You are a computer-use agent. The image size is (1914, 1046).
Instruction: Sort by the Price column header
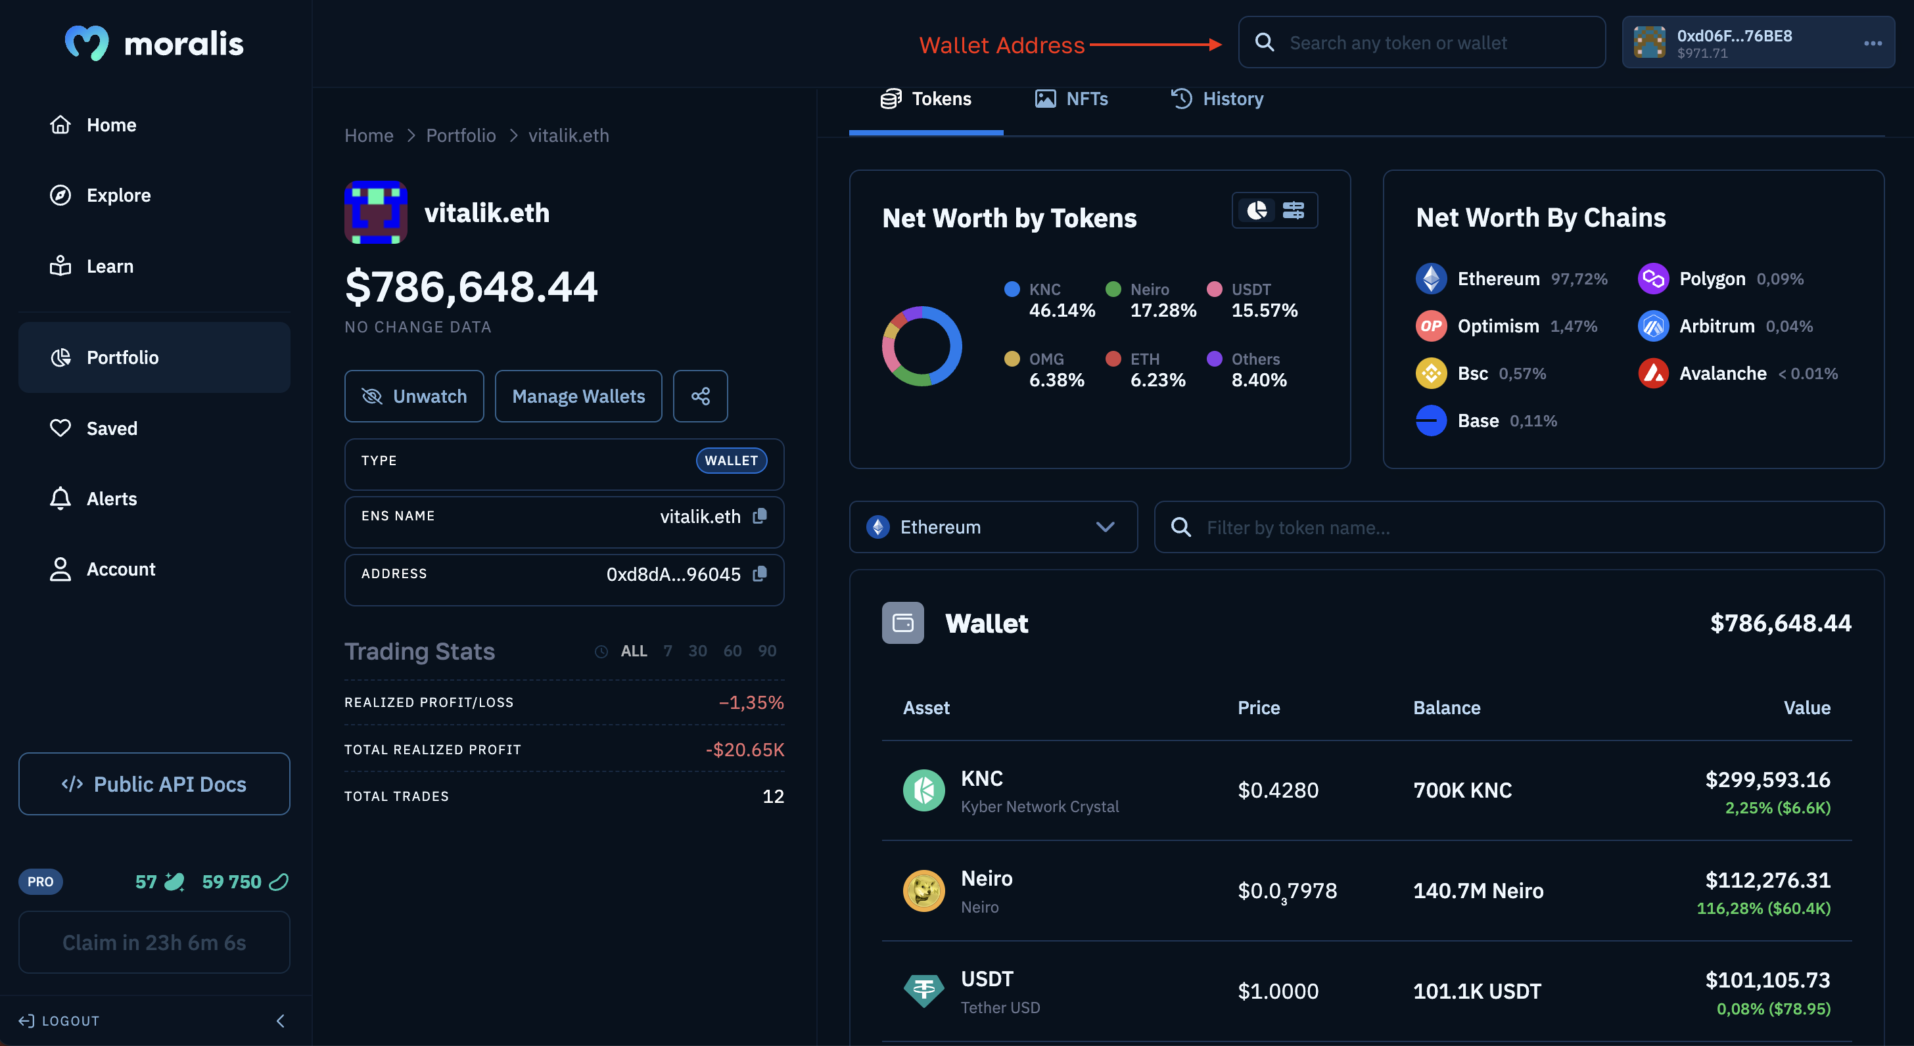pos(1259,707)
